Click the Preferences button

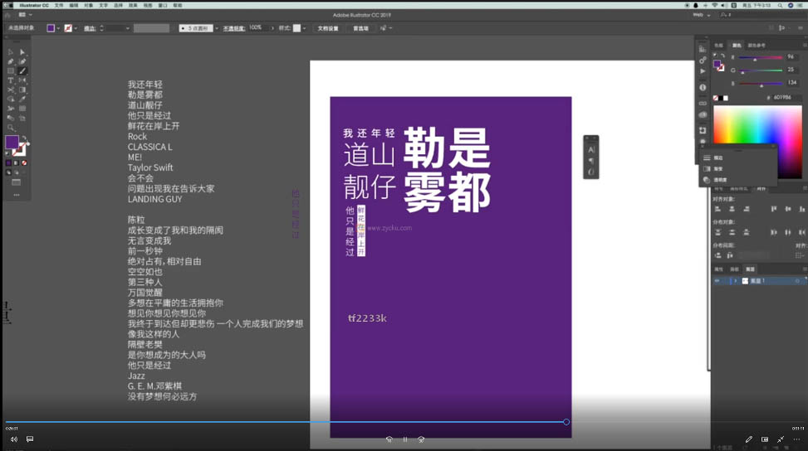point(360,28)
